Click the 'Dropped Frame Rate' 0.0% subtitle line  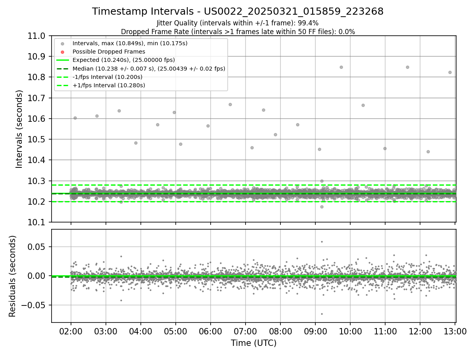coord(238,32)
